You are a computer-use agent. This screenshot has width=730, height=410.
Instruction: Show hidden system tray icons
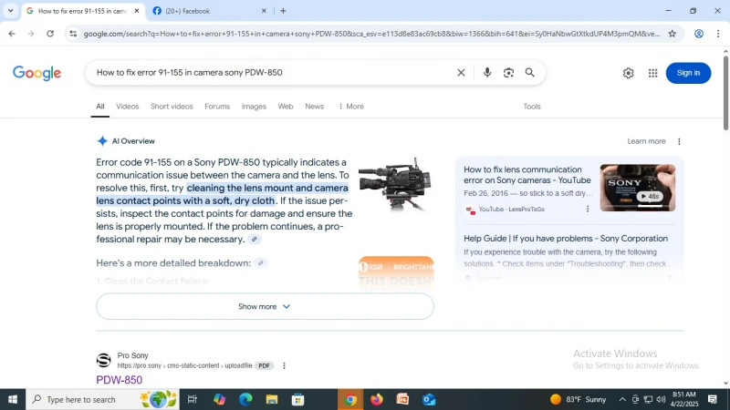pos(622,399)
